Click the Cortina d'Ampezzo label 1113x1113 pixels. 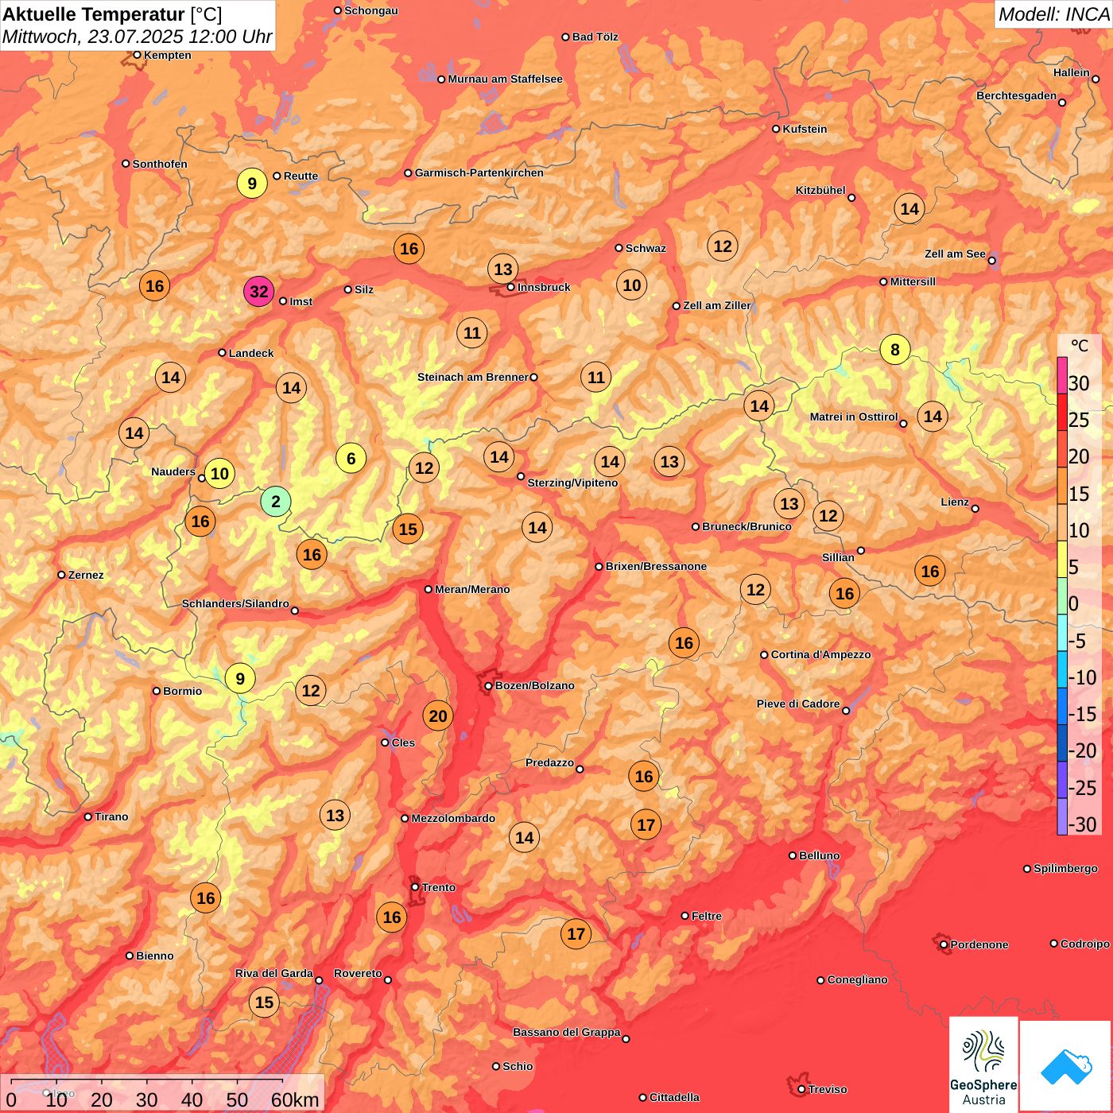click(820, 654)
